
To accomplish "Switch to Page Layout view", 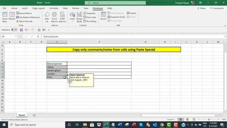I will coord(187,119).
